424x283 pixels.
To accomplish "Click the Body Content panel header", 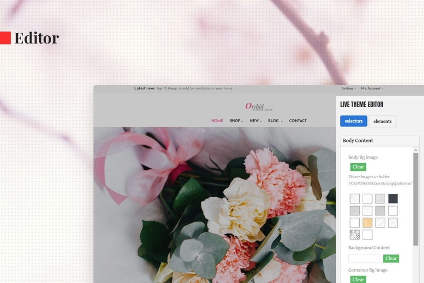I will pyautogui.click(x=380, y=140).
